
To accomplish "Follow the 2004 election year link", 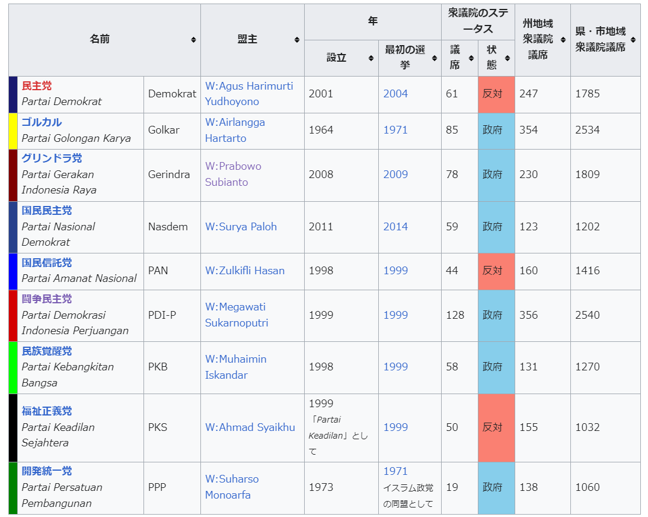I will tap(395, 94).
